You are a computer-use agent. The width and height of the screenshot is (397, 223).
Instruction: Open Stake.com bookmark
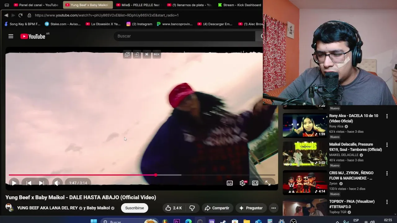pos(63,24)
